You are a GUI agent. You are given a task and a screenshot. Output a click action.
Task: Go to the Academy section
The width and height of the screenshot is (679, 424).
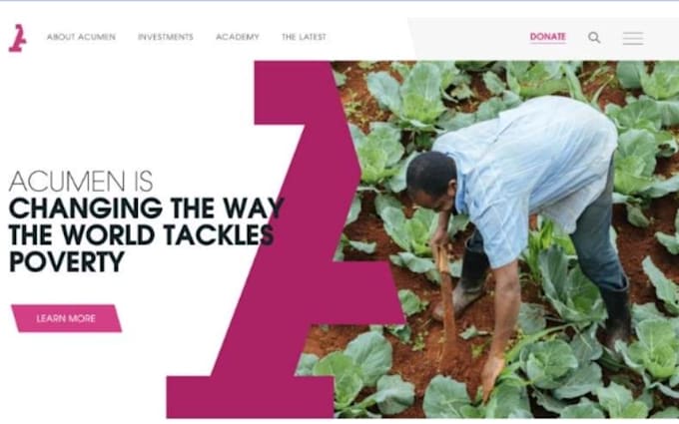(x=238, y=37)
